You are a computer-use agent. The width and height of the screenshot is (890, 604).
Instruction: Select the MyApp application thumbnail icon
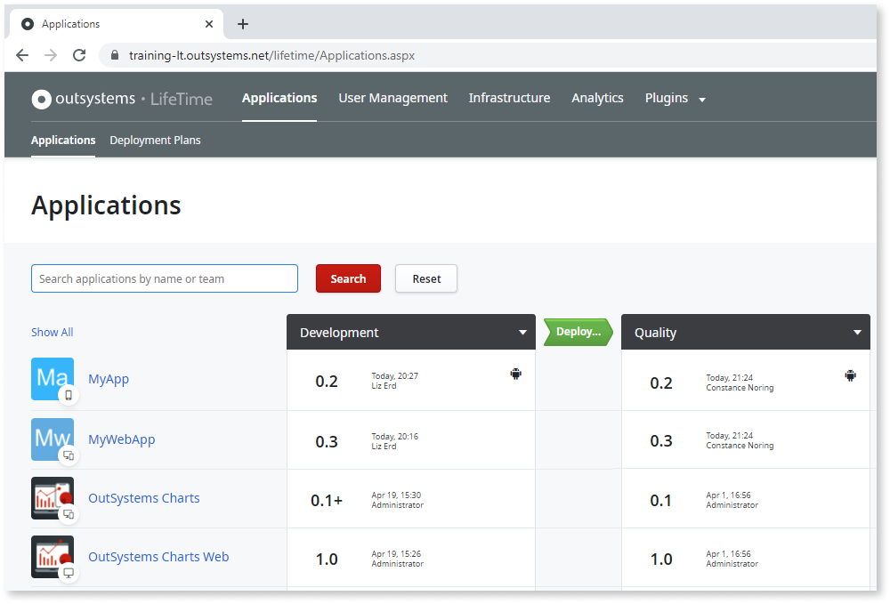click(53, 378)
